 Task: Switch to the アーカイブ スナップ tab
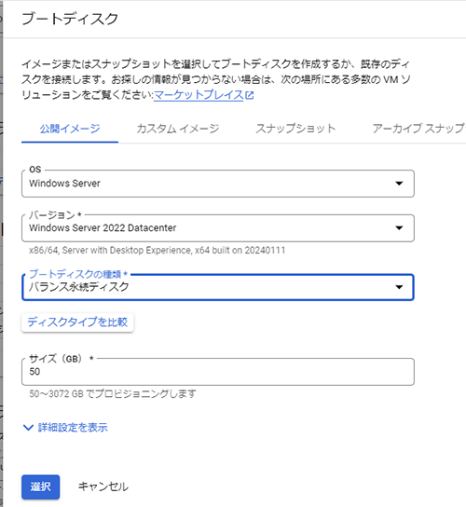coord(419,129)
